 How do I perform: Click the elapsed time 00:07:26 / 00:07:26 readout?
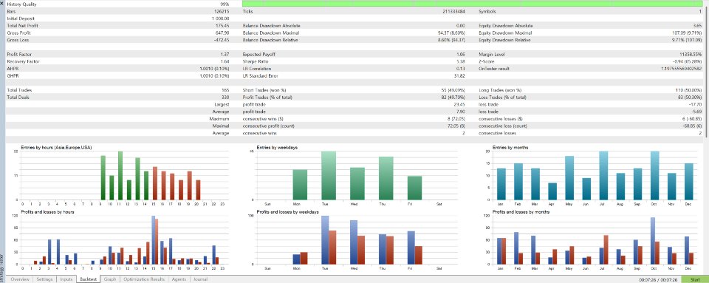click(658, 280)
